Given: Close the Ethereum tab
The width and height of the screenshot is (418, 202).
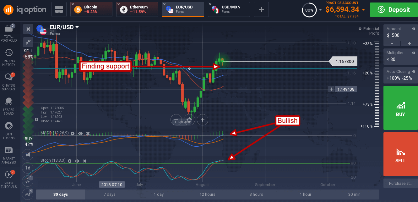Looking at the screenshot, I should 119,4.
